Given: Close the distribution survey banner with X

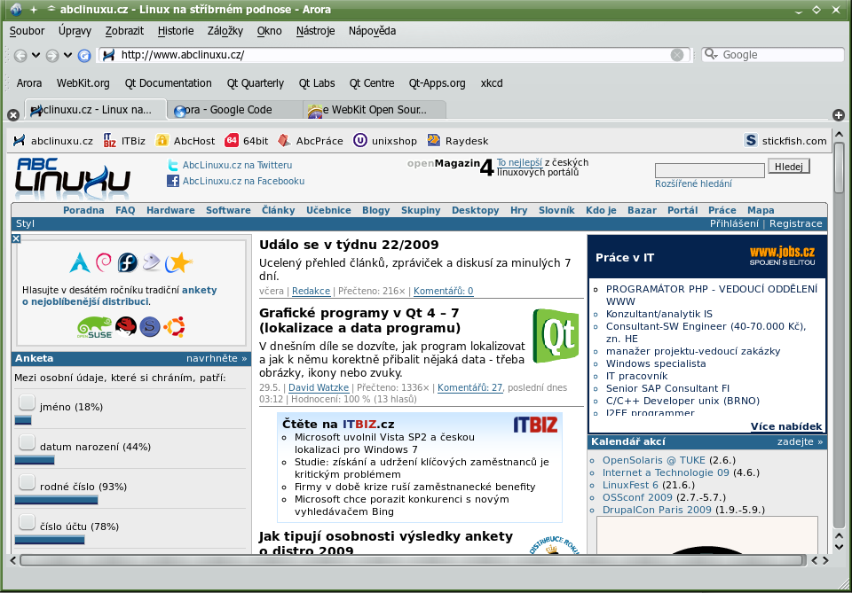Looking at the screenshot, I should (x=16, y=238).
